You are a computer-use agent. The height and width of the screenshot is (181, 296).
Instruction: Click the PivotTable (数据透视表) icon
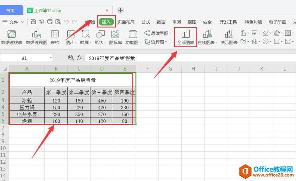point(11,34)
